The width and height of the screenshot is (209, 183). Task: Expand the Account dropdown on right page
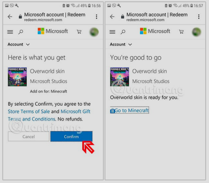pos(121,44)
